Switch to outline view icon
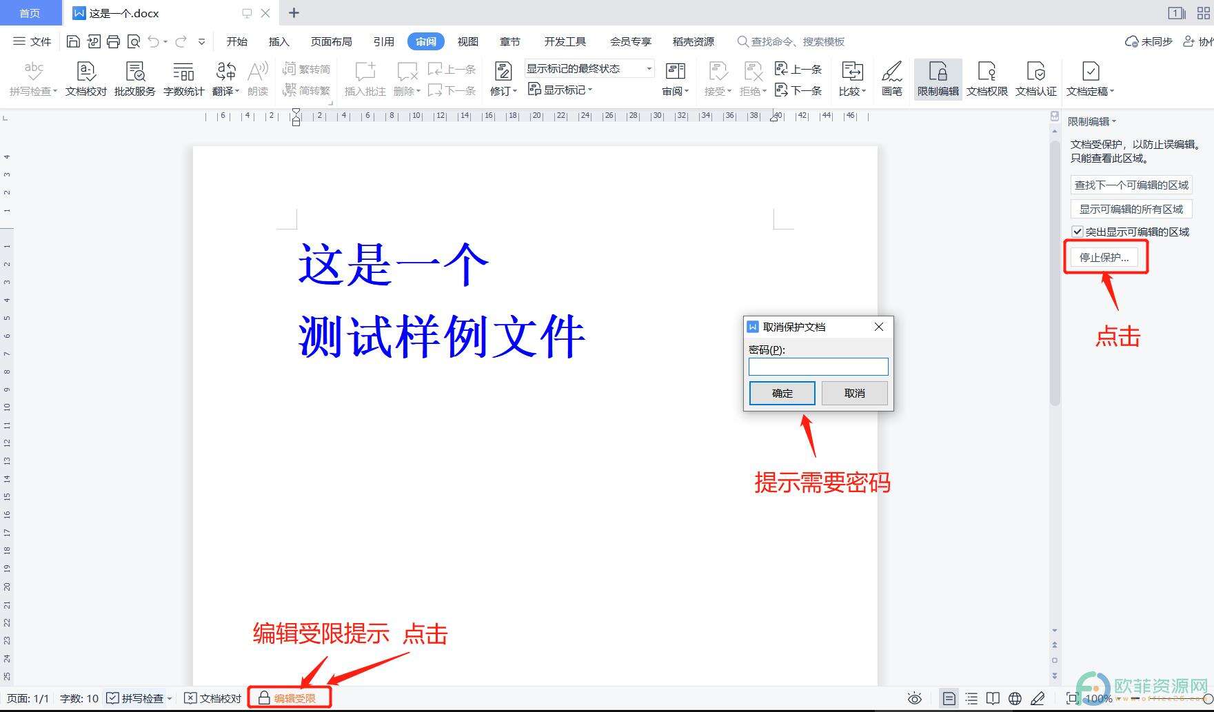 (971, 698)
